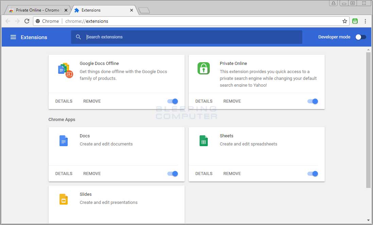The width and height of the screenshot is (373, 225).
Task: Open the Extensions hamburger menu
Action: (13, 37)
